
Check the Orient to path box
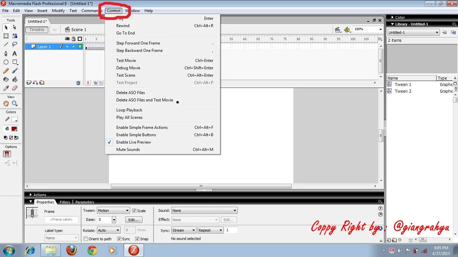[86, 239]
